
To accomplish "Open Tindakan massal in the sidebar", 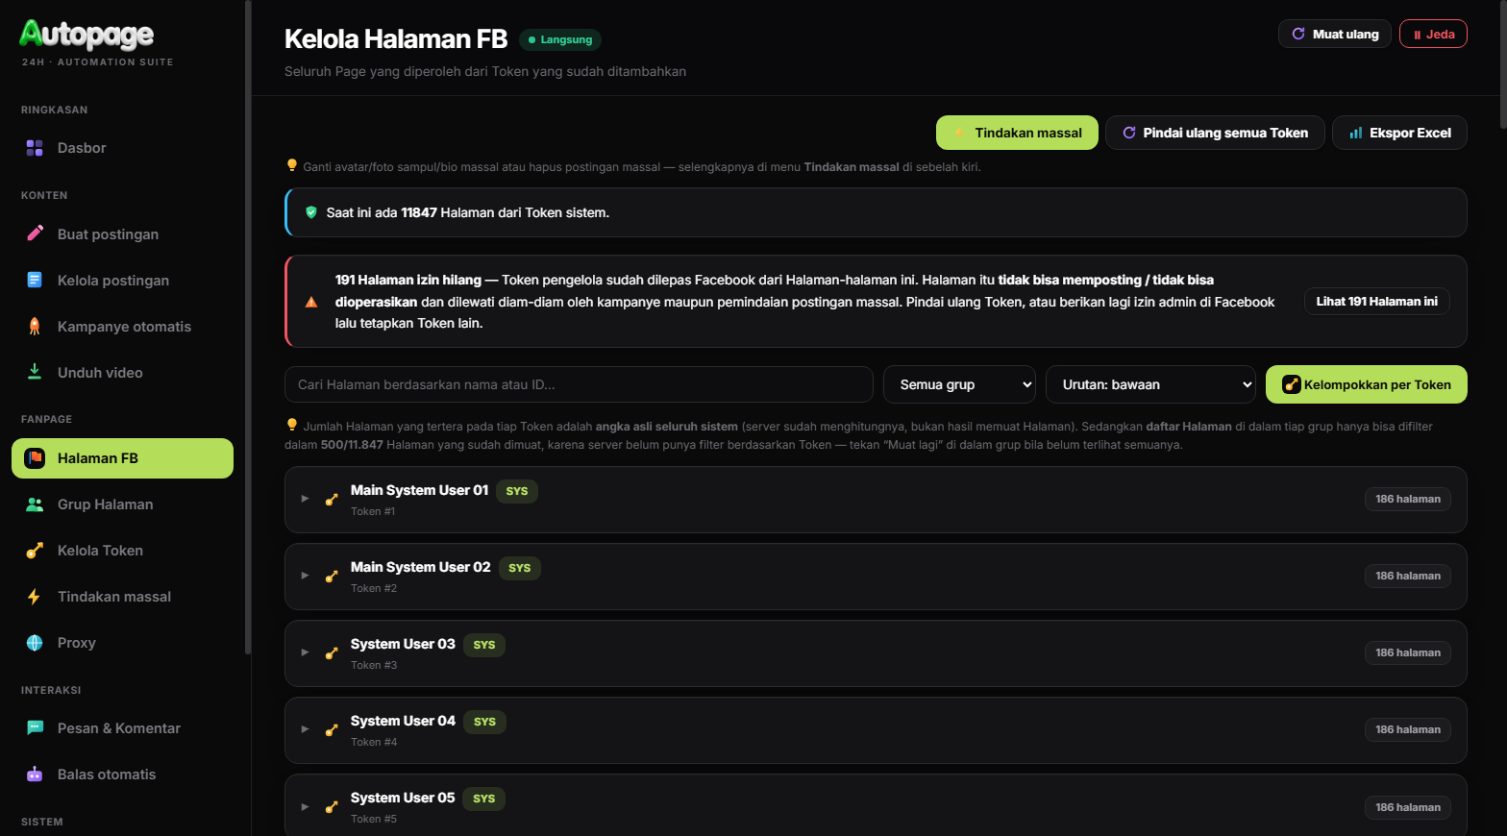I will tap(122, 597).
